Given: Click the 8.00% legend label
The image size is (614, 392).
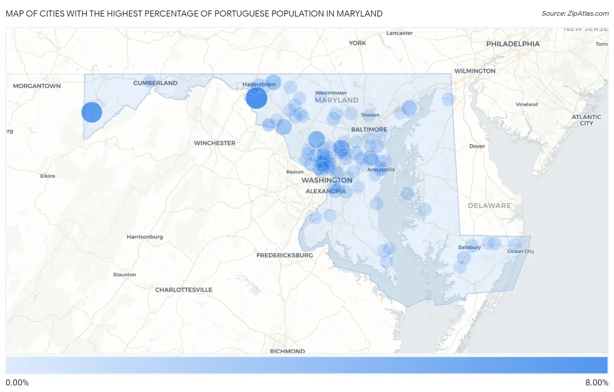Looking at the screenshot, I should (597, 383).
